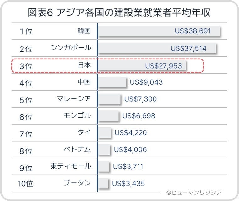Click the US$7,300 value label
Viewport: 239px width, 201px height.
click(x=140, y=99)
